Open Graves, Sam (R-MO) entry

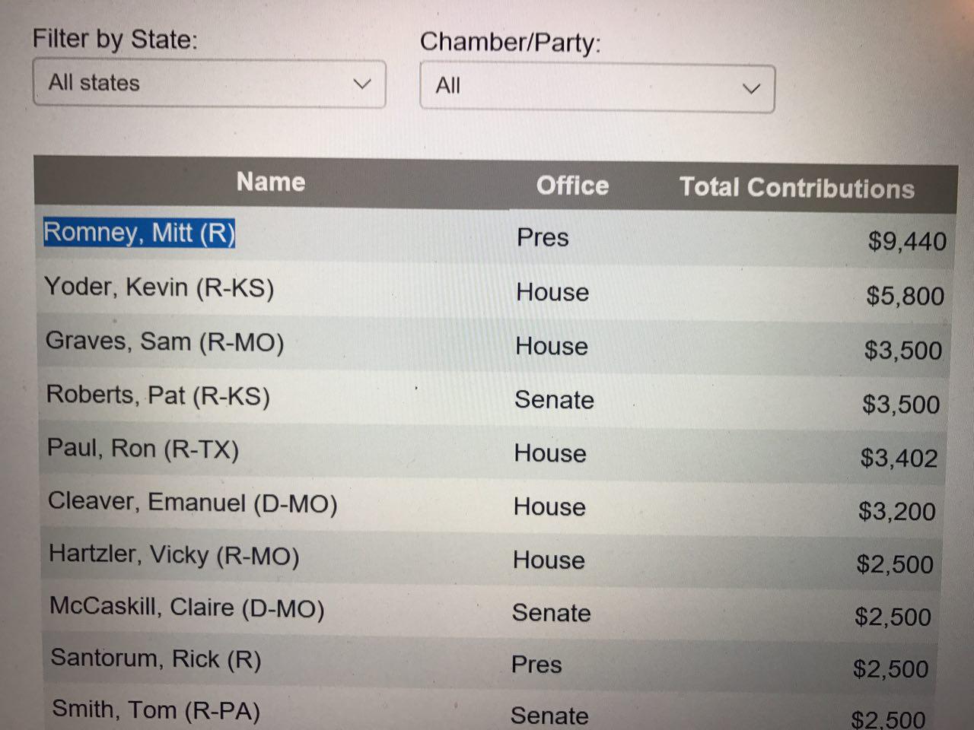click(164, 341)
